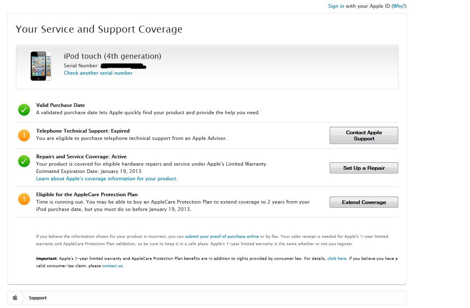Click the Extend Coverage button

[364, 202]
